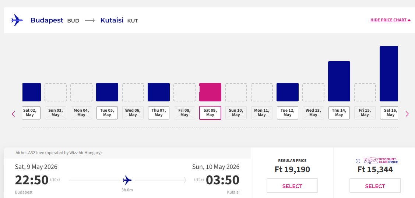
Task: Select the Sat 09, May date tab
Action: pos(210,113)
